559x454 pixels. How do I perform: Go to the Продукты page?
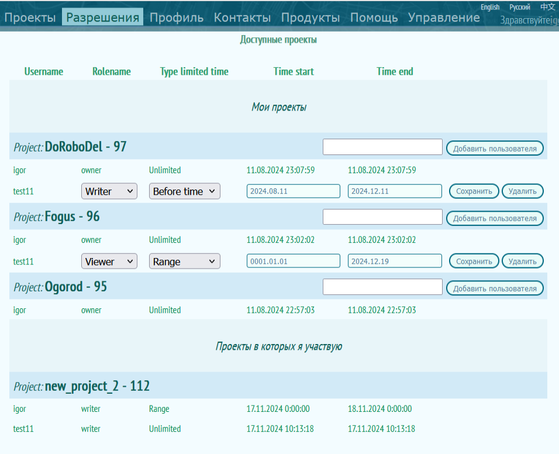pyautogui.click(x=310, y=18)
